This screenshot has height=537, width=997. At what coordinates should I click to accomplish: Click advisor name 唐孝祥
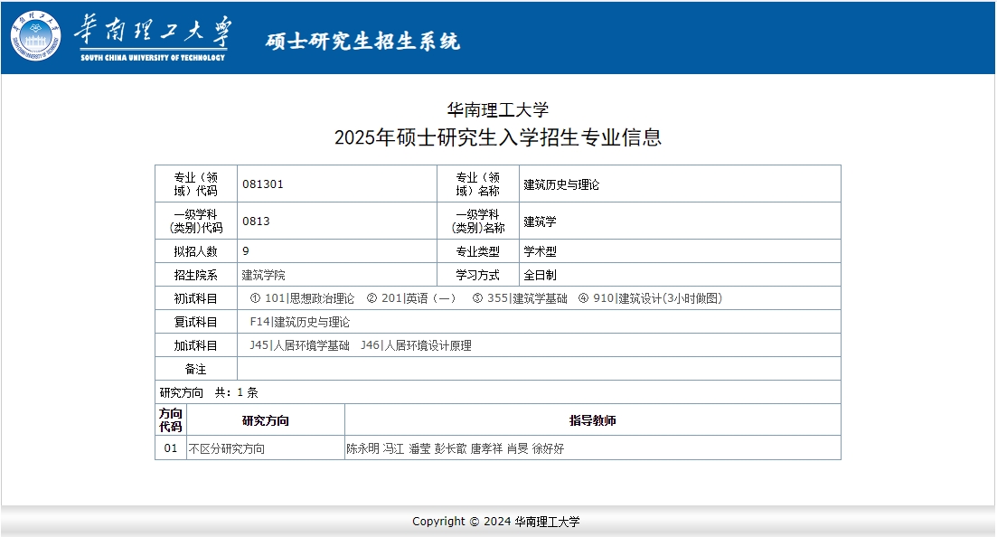(486, 448)
